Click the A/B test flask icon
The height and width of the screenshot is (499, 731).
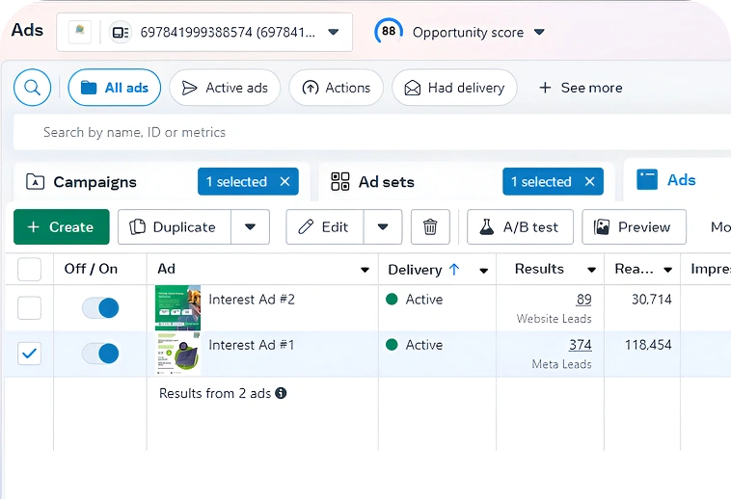tap(487, 227)
